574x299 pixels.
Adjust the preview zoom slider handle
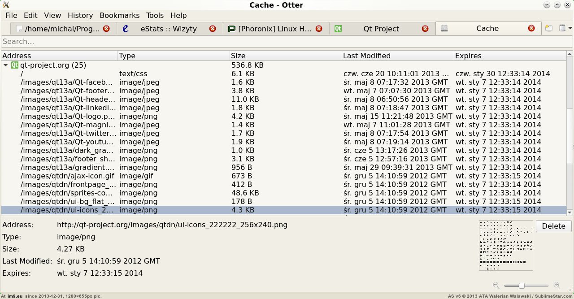pyautogui.click(x=522, y=286)
